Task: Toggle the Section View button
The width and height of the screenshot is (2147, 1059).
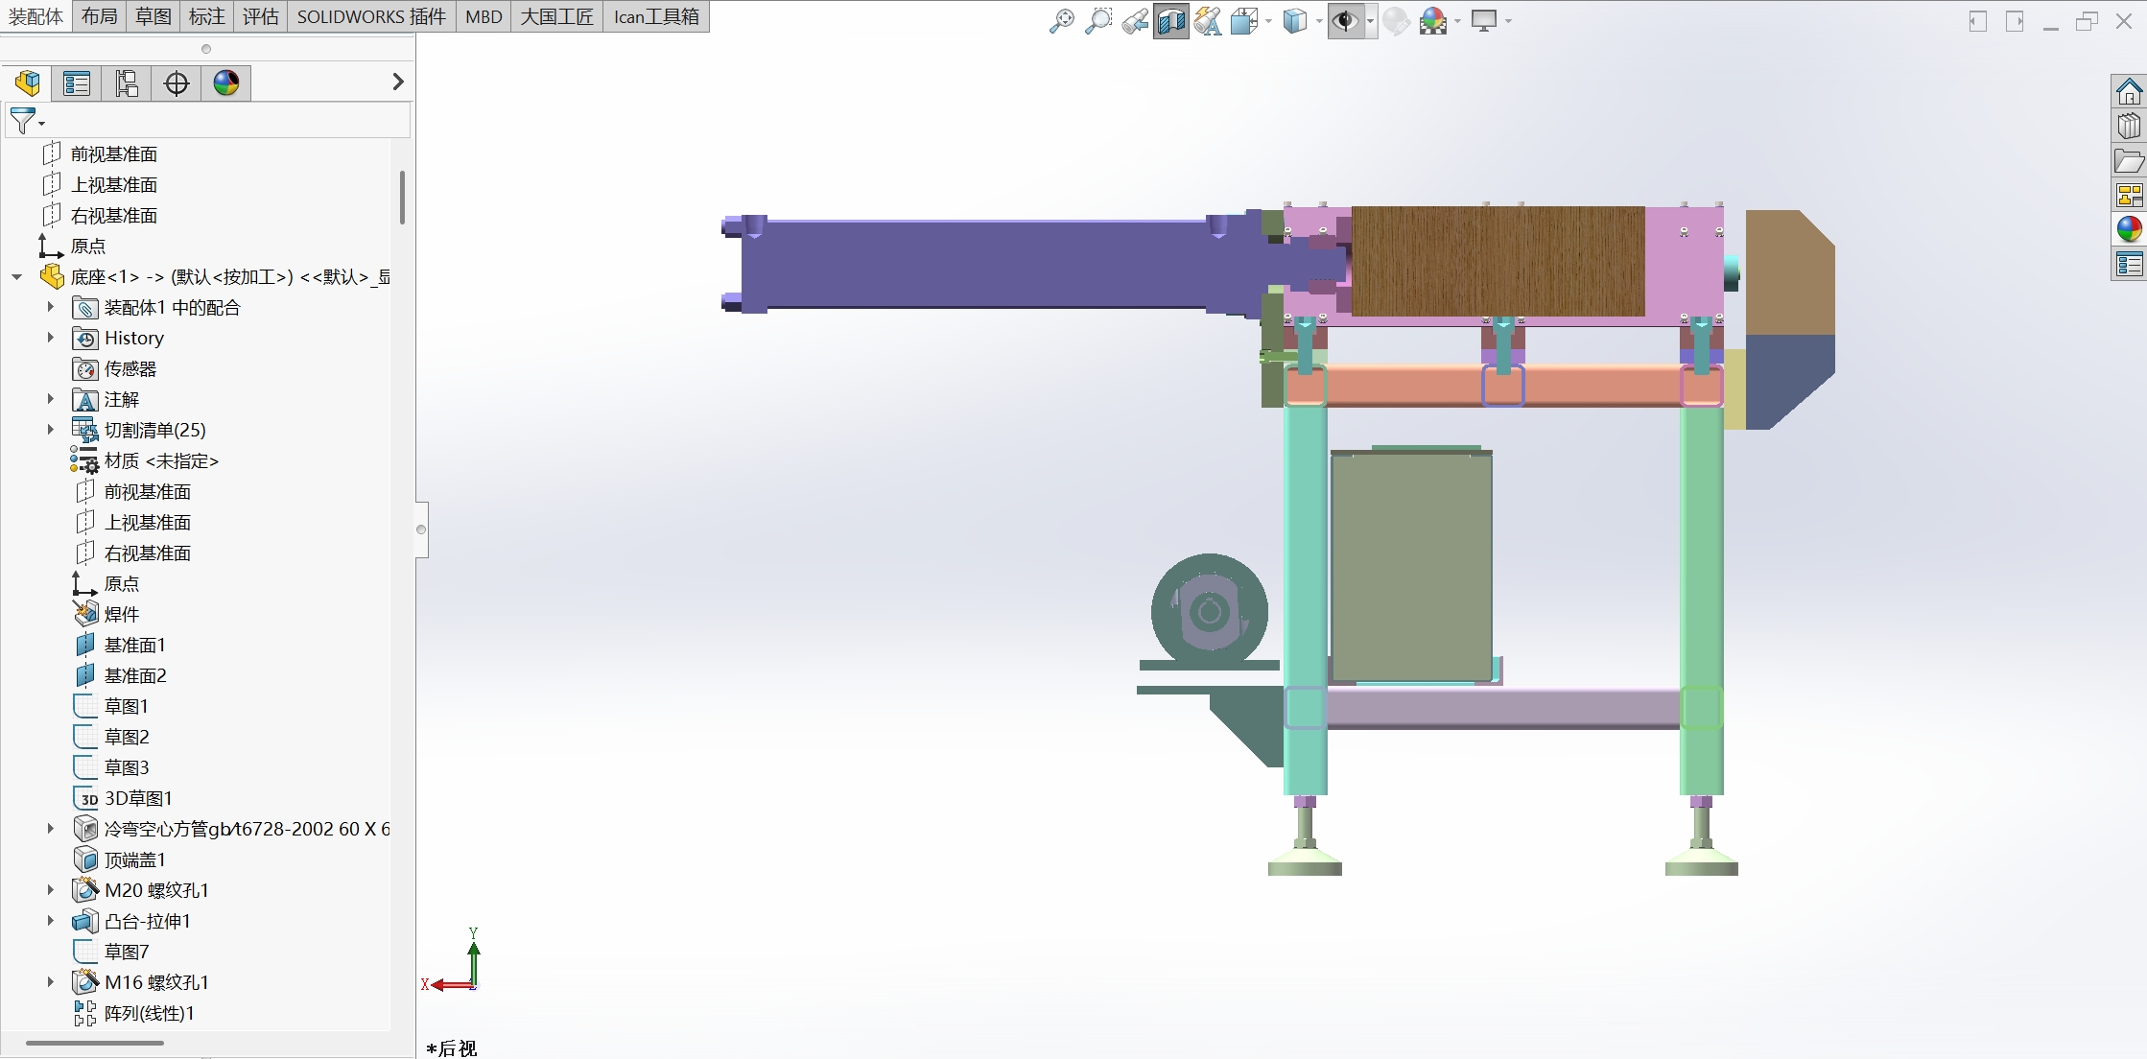Action: click(x=1171, y=20)
